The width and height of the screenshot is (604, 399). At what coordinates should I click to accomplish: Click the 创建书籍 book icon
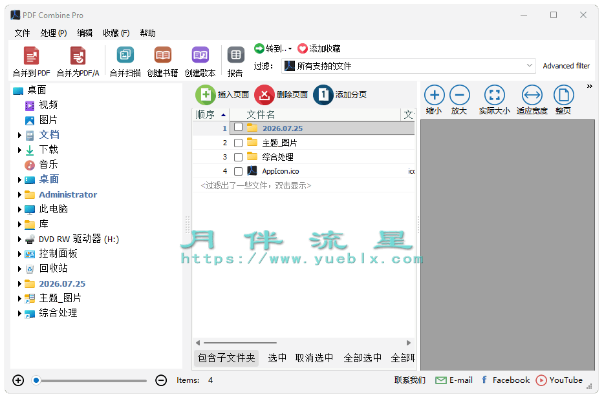pyautogui.click(x=162, y=56)
